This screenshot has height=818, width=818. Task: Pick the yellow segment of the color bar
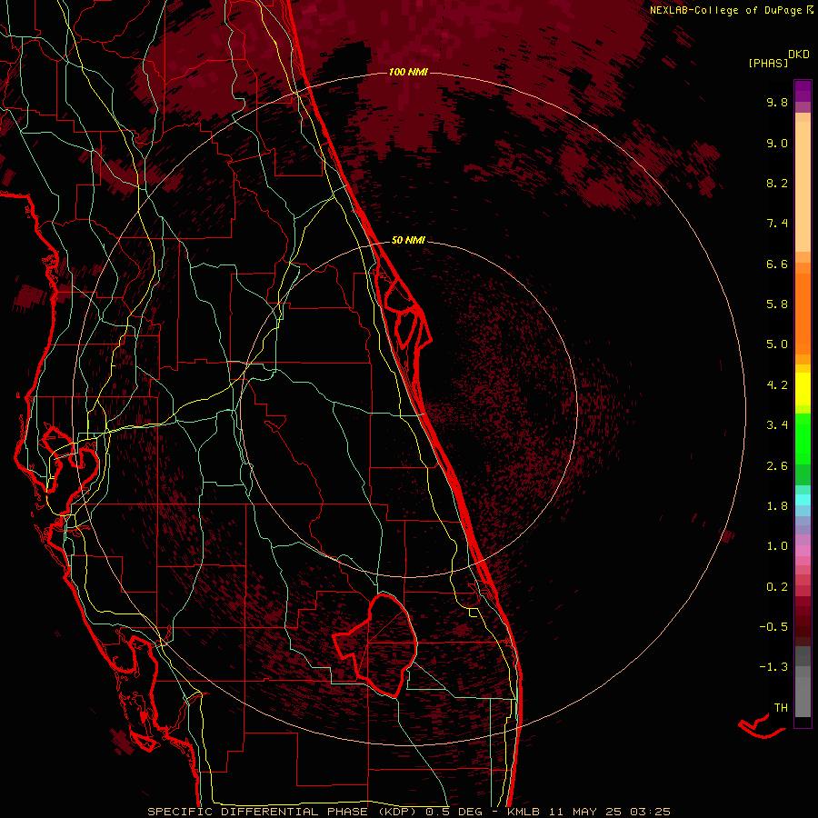(803, 389)
